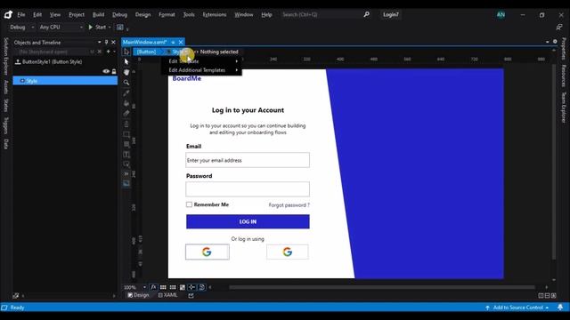Close the MainWindow.xaml tab
Image resolution: width=570 pixels, height=320 pixels.
coord(181,42)
